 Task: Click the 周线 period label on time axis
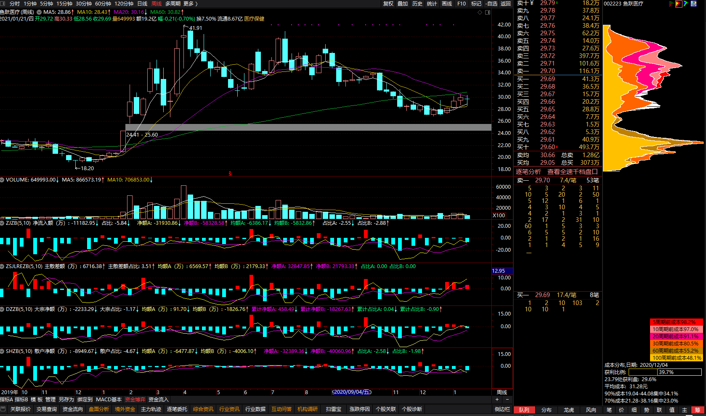click(502, 392)
